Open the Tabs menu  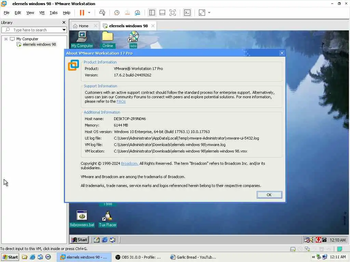click(x=54, y=13)
